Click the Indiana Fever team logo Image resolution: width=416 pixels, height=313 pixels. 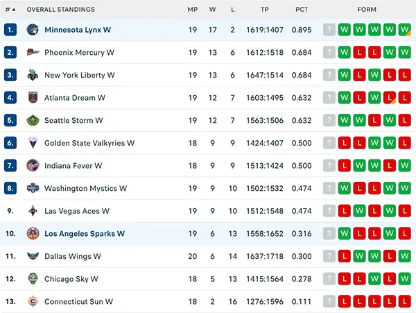[33, 165]
